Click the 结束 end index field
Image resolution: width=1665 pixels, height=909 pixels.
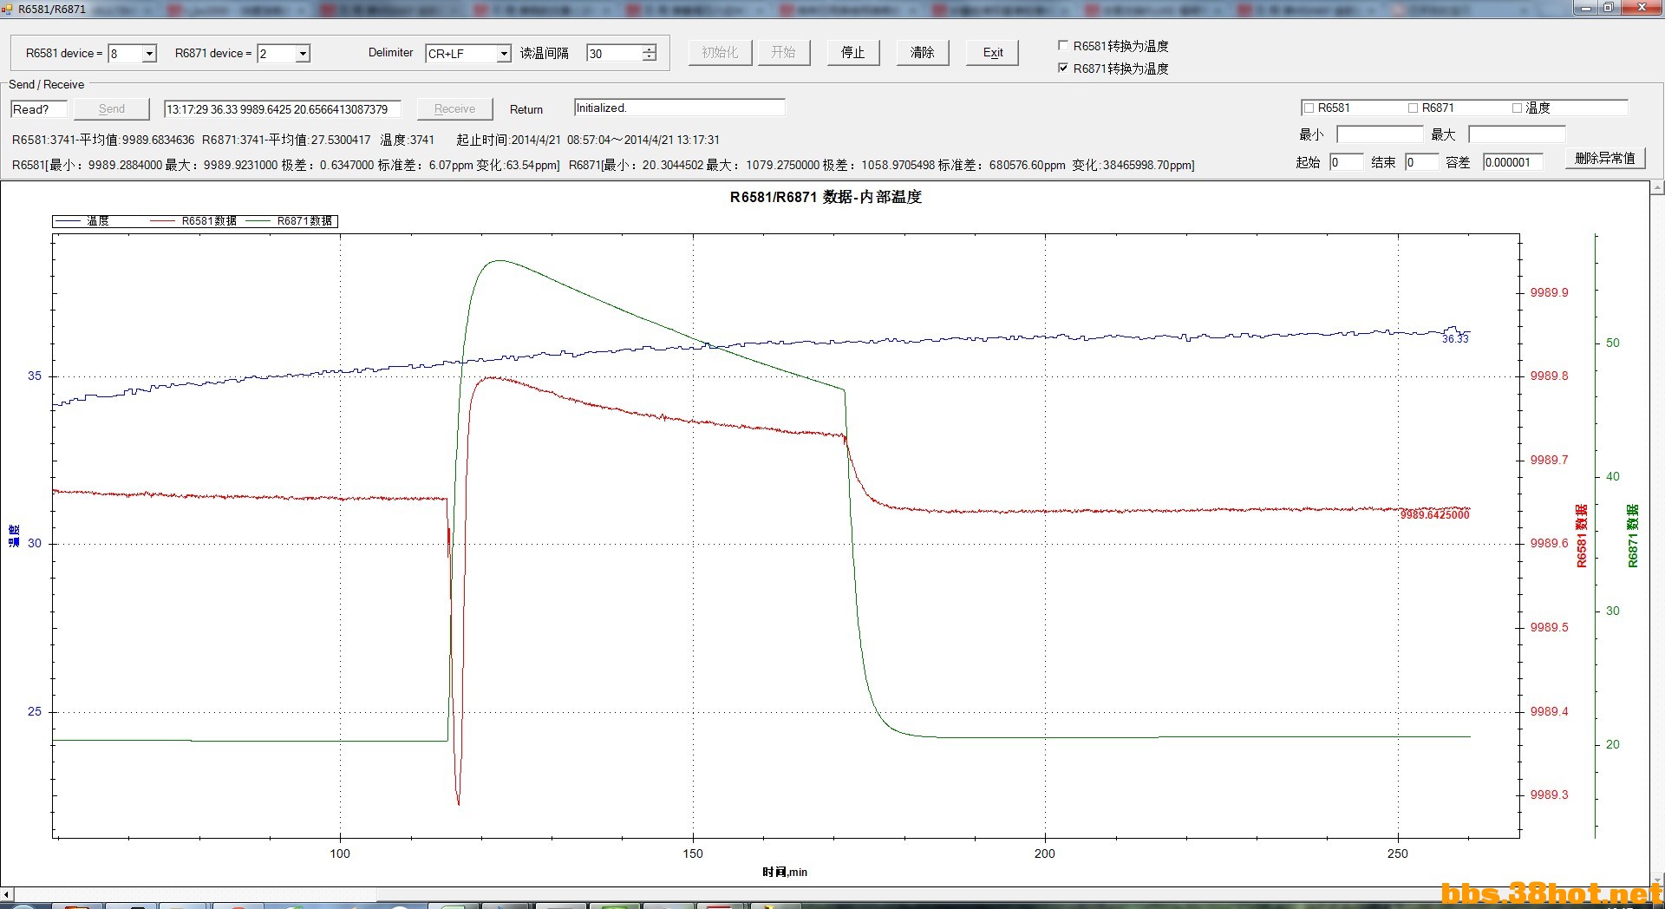point(1421,162)
